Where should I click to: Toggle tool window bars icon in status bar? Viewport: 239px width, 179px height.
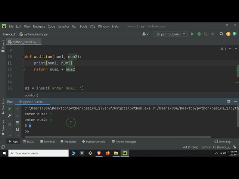pyautogui.click(x=3, y=147)
